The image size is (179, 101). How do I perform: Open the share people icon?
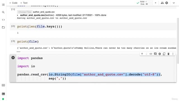(162, 3)
